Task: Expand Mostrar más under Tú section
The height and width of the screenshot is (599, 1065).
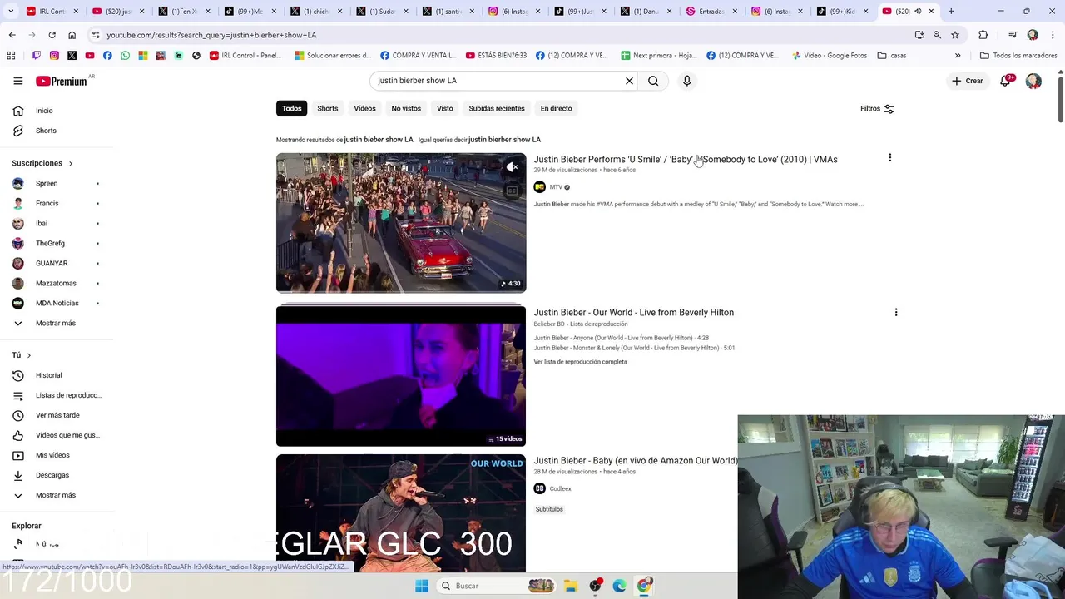Action: tap(57, 495)
